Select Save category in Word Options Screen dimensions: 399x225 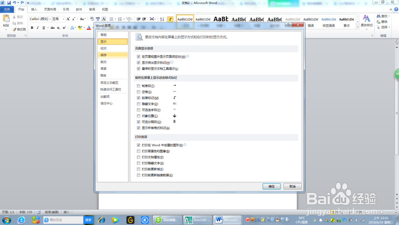pyautogui.click(x=113, y=55)
